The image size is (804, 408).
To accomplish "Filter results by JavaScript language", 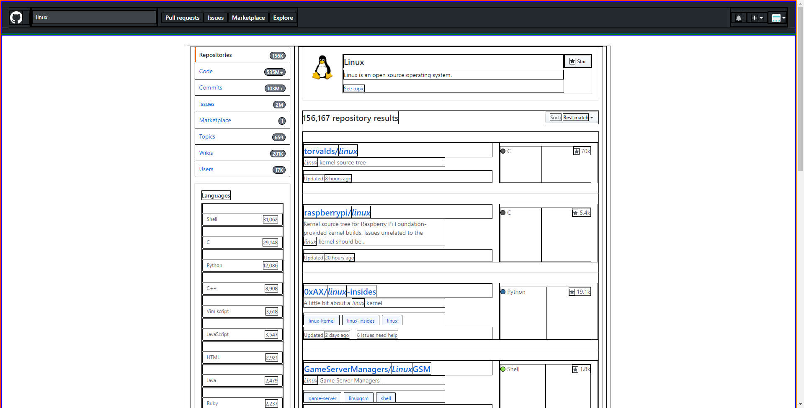I will [x=242, y=334].
